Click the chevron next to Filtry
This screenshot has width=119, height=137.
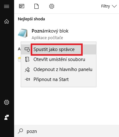click(114, 6)
